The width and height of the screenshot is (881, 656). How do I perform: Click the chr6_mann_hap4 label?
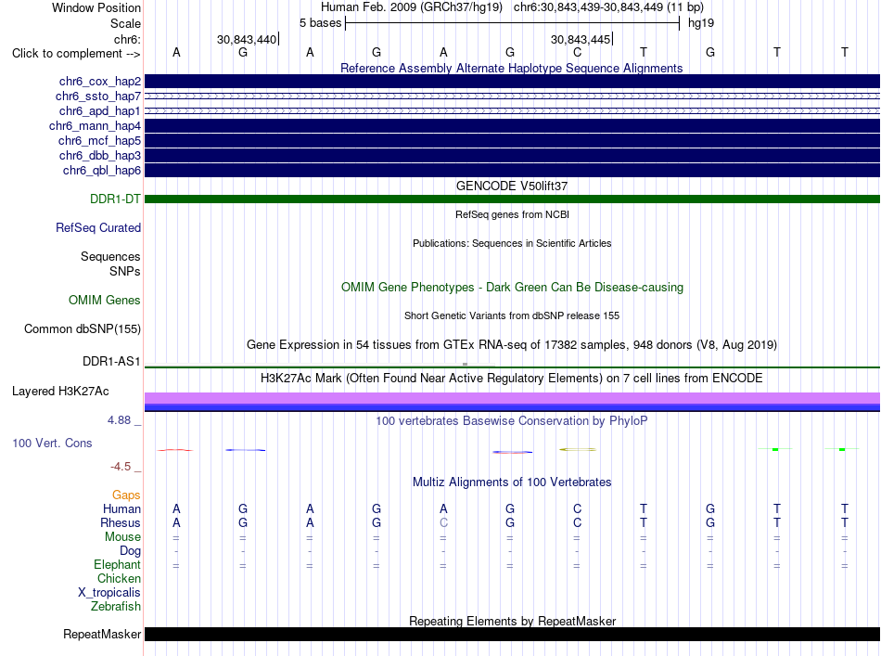[x=95, y=126]
